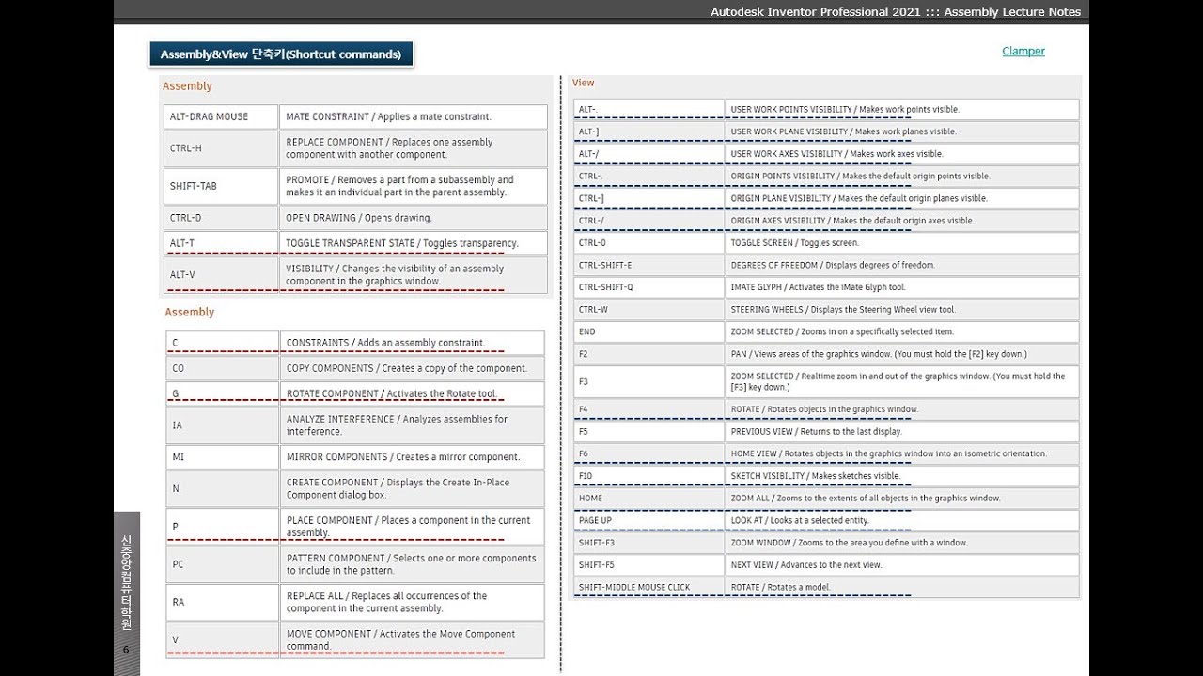1203x676 pixels.
Task: Click ZOOM WINDOW description
Action: (902, 543)
